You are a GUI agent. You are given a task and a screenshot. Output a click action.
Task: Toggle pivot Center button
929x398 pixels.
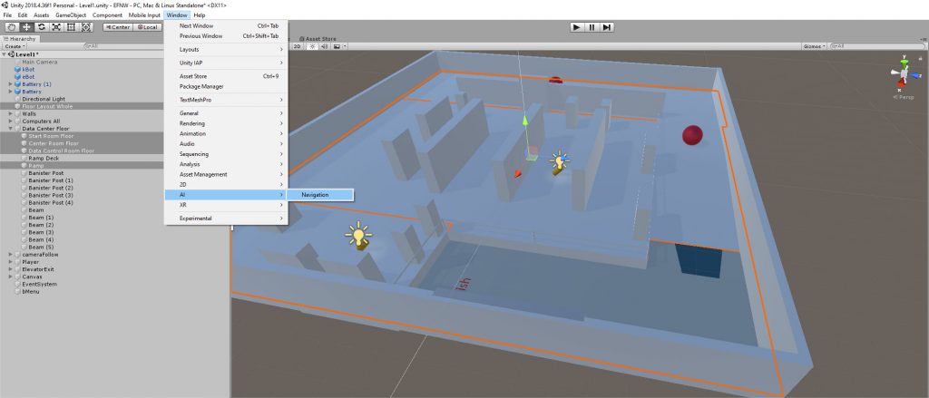click(x=116, y=27)
